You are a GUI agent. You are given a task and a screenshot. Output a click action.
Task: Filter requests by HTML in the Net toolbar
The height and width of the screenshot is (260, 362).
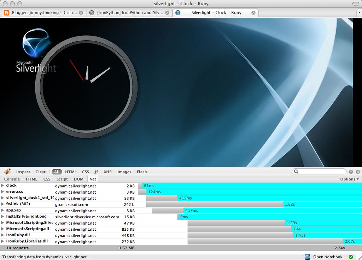[x=71, y=172]
